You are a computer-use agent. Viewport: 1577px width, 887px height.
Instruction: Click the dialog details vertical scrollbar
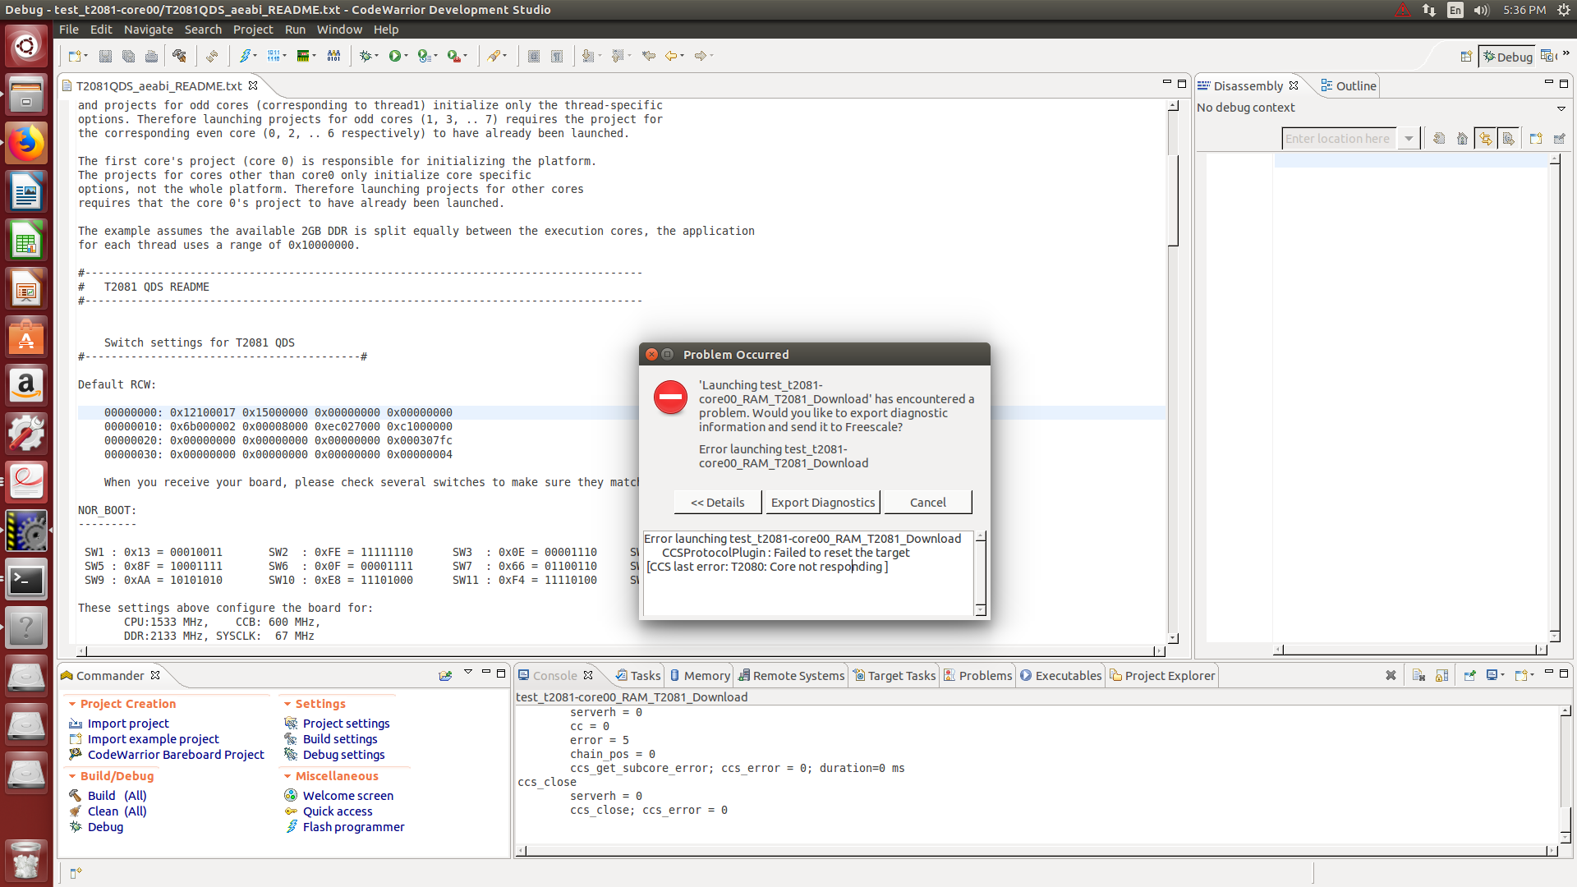(980, 573)
